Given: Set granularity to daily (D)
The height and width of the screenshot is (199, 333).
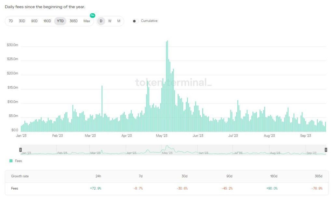Looking at the screenshot, I should point(101,21).
